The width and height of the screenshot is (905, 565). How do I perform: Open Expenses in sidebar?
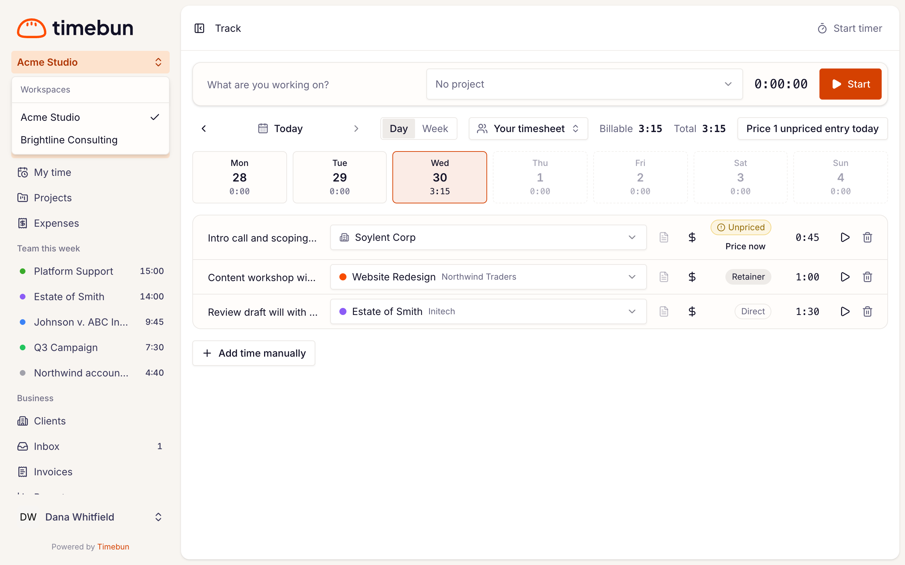[x=90, y=223]
